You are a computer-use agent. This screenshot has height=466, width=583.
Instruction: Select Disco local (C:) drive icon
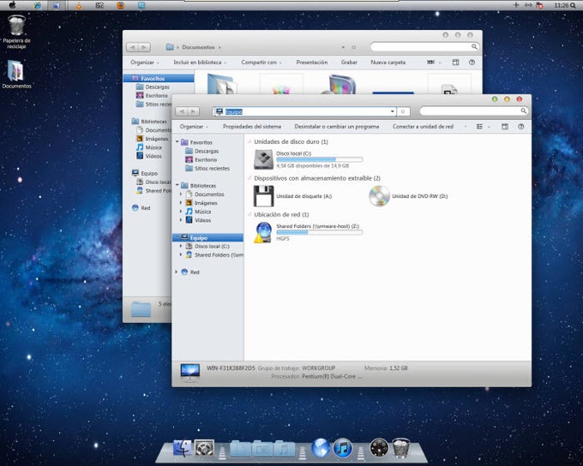[x=263, y=159]
